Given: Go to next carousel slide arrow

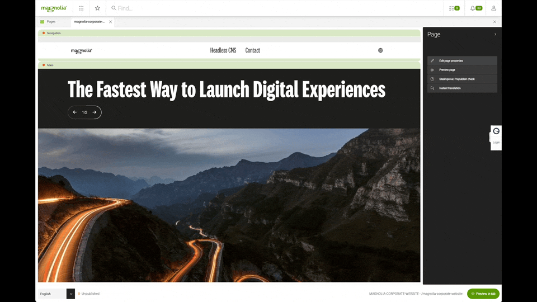Looking at the screenshot, I should click(x=95, y=112).
